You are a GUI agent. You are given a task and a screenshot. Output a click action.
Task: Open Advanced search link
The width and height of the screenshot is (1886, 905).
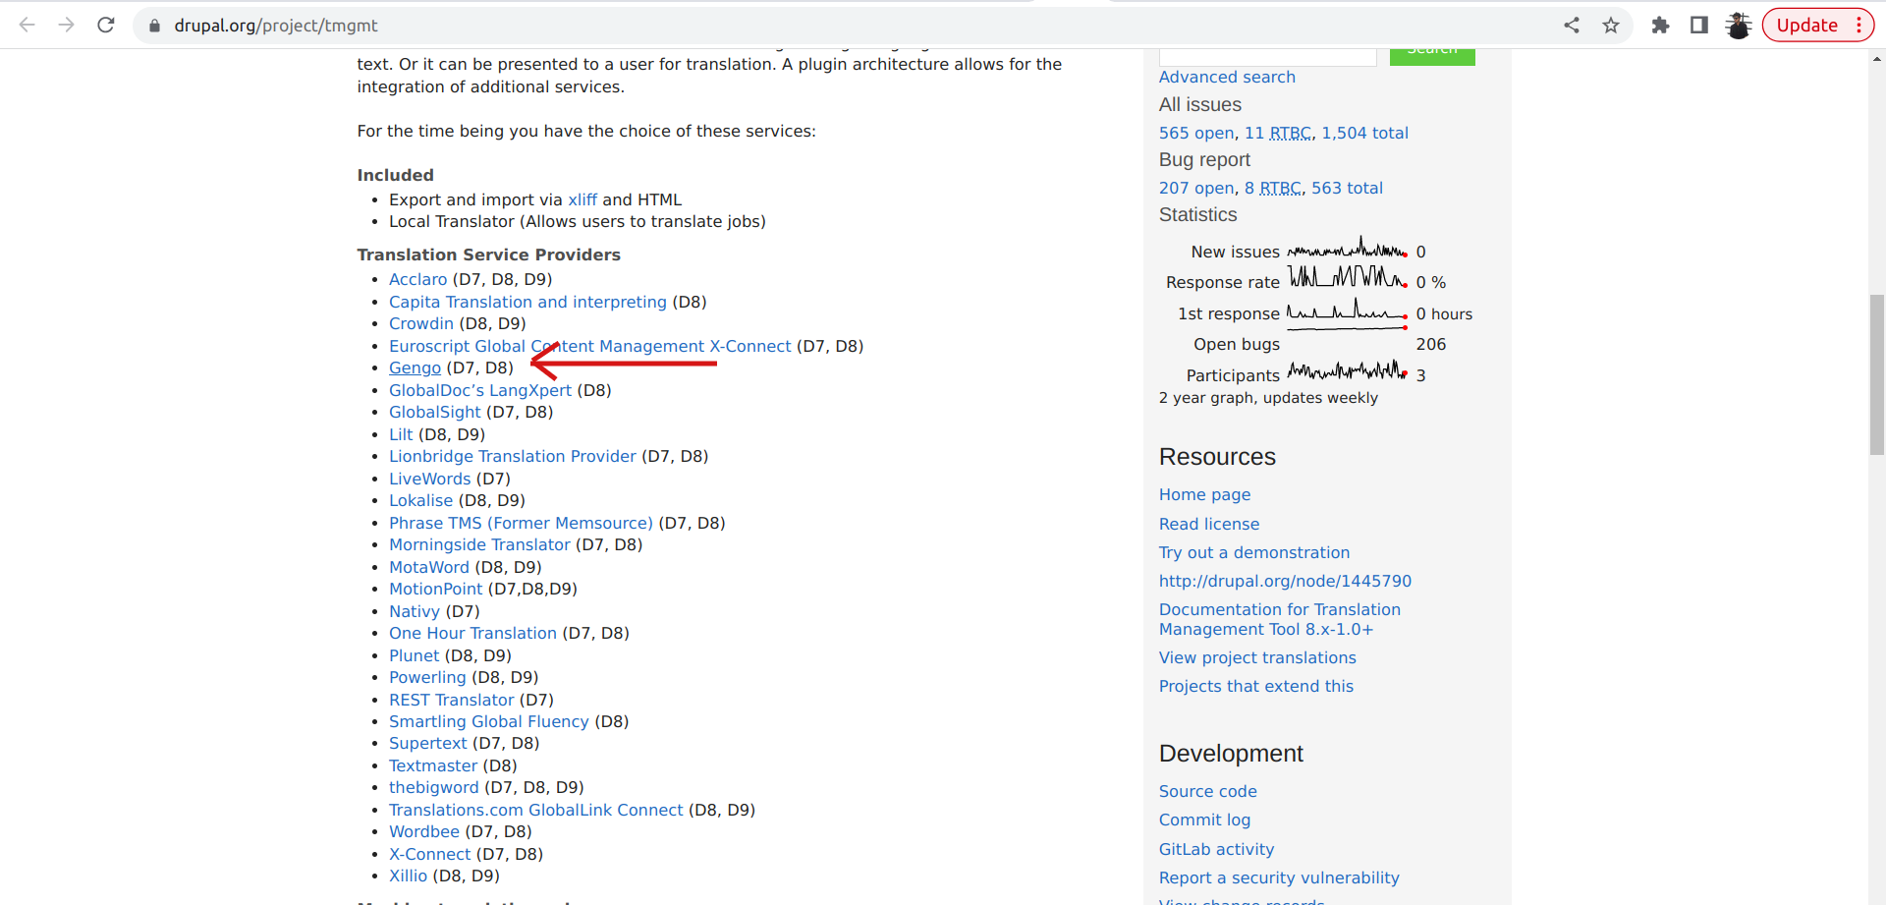tap(1227, 77)
